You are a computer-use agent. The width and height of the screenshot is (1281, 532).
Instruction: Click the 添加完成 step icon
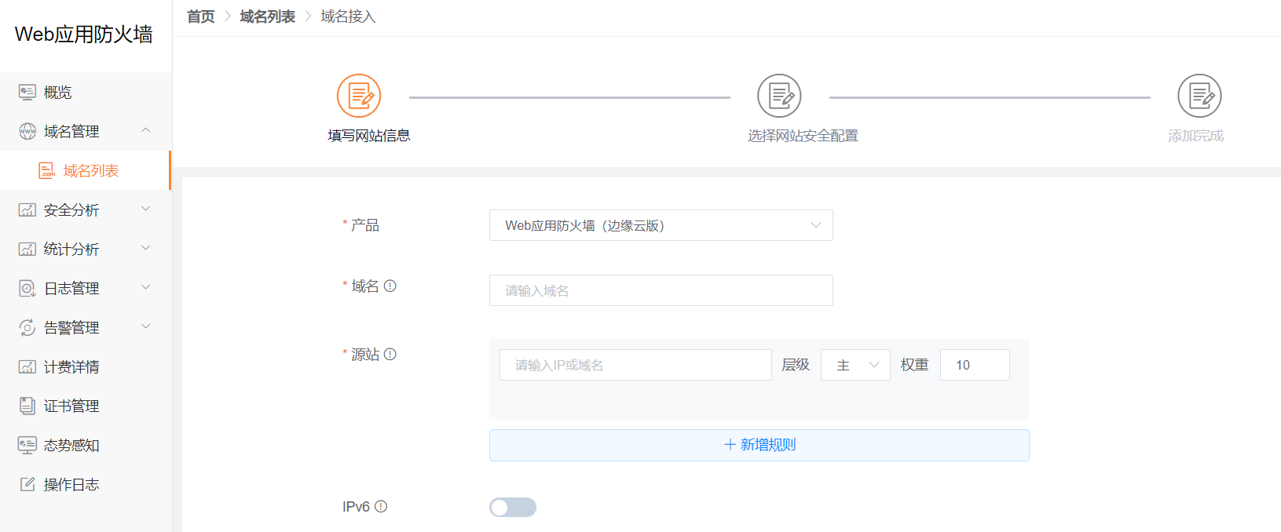coord(1199,96)
